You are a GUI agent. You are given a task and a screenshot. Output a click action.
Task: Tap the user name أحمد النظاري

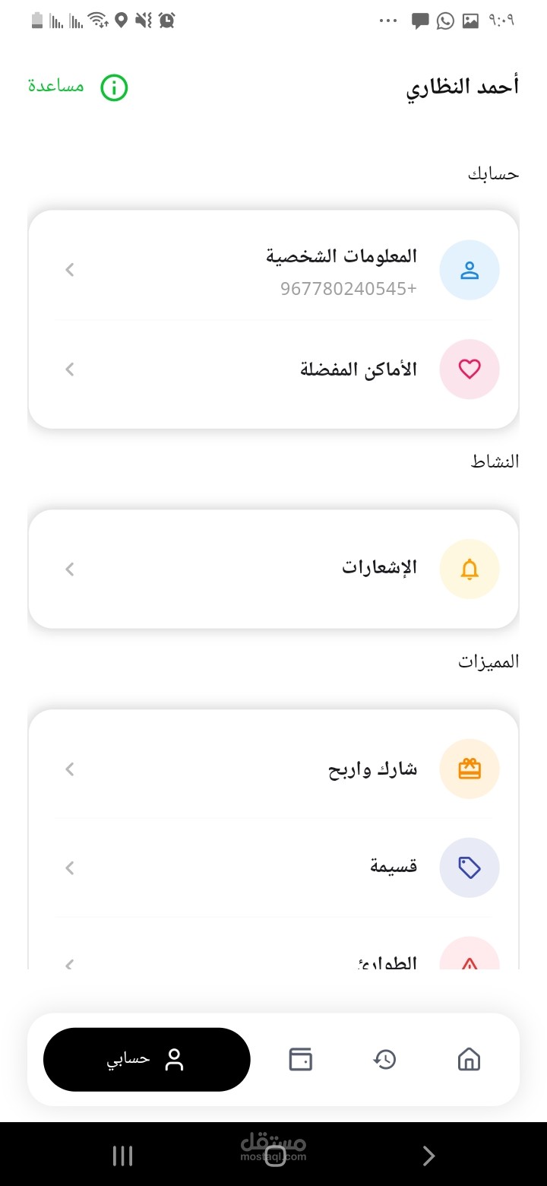pos(462,87)
